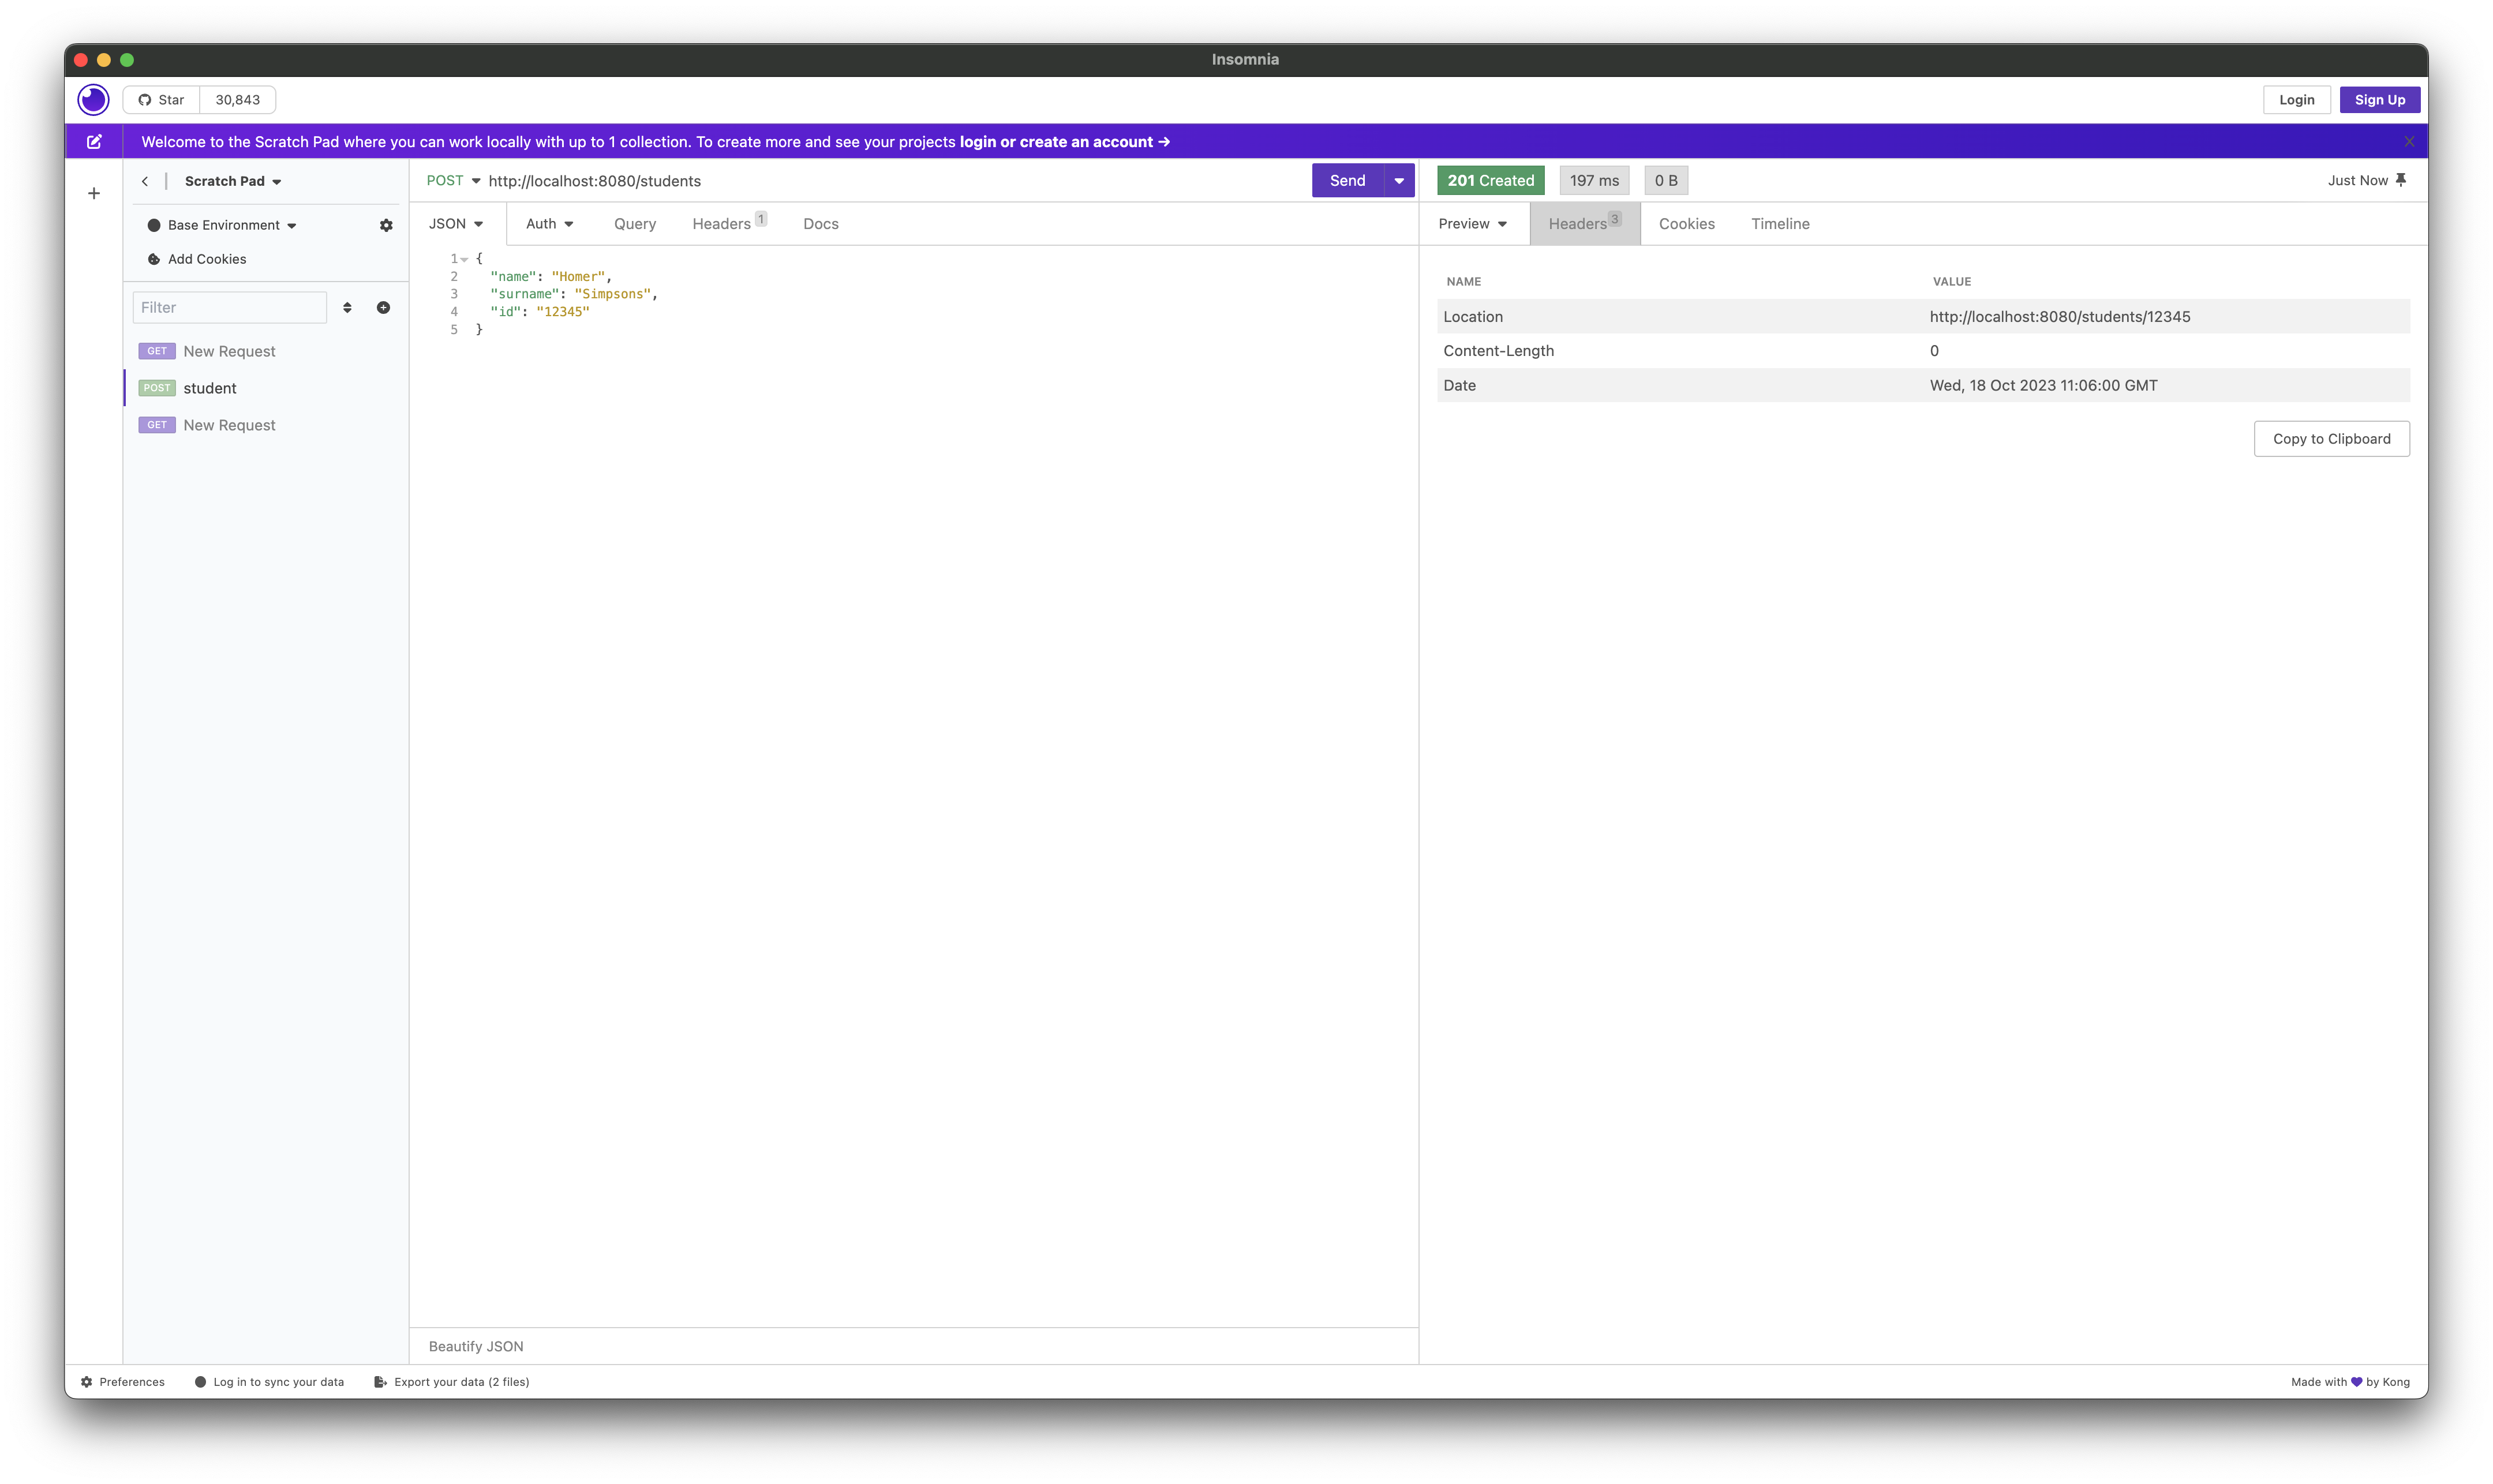Switch to the response Headers tab
2493x1484 pixels.
pyautogui.click(x=1584, y=224)
